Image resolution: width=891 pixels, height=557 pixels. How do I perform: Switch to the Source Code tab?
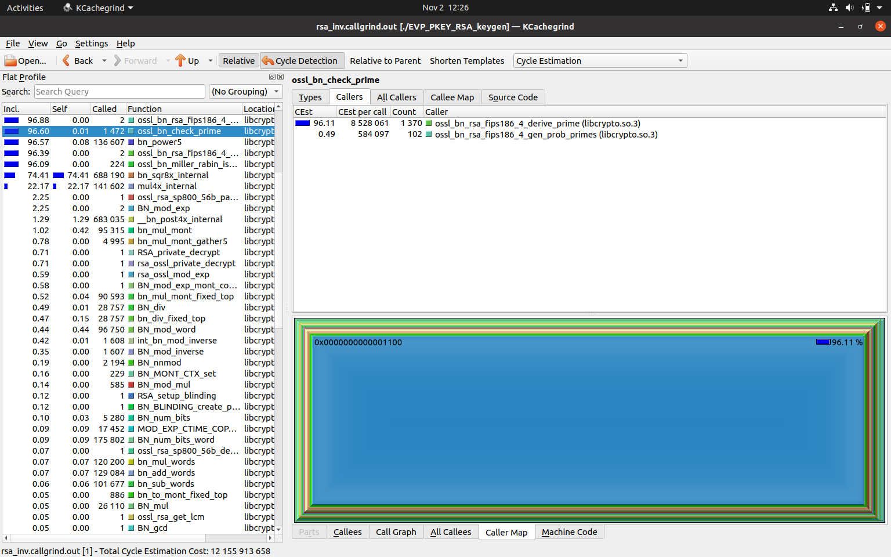click(513, 97)
